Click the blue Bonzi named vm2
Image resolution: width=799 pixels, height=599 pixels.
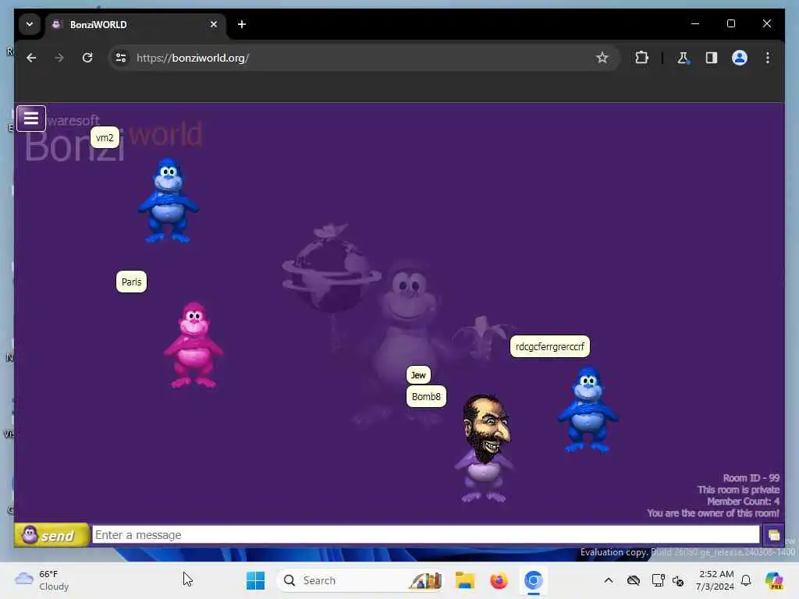[x=169, y=200]
